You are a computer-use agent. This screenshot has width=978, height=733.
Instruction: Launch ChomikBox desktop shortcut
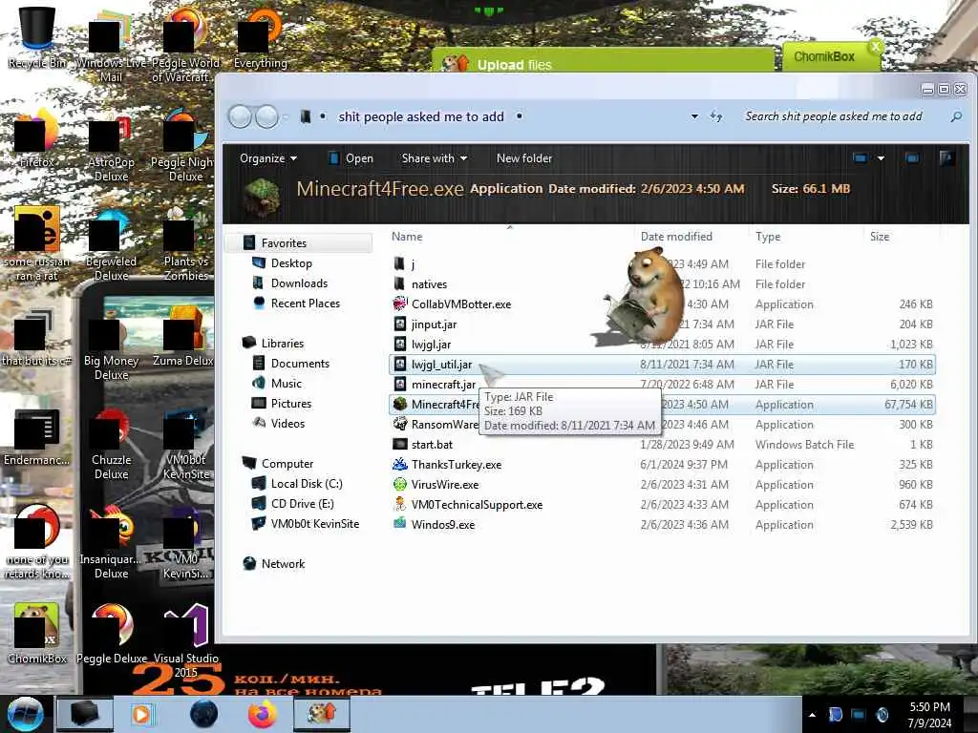(37, 632)
